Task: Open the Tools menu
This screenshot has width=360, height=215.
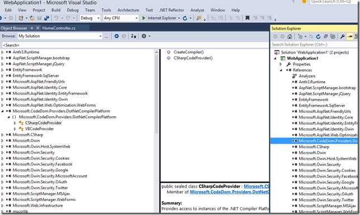Action: click(x=106, y=10)
